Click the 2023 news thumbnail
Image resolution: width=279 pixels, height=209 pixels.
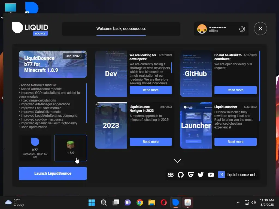[x=111, y=125]
